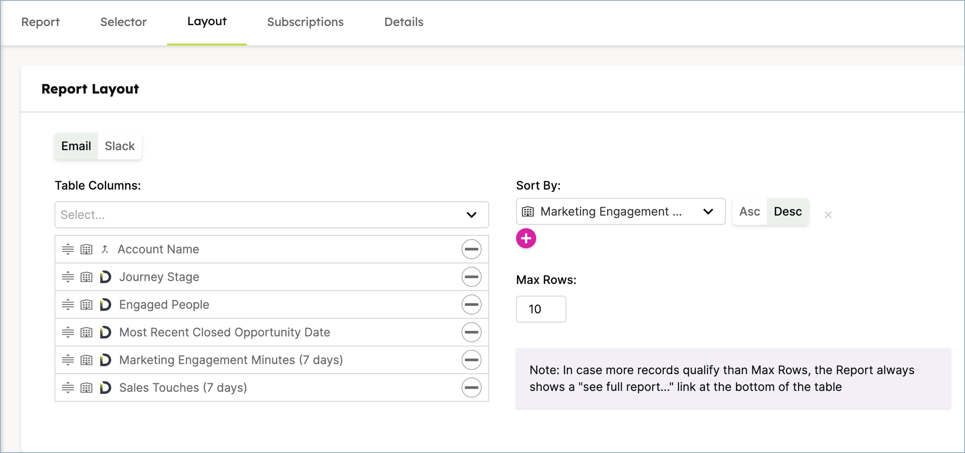Grab drag handle of Marketing Engagement Minutes row
The width and height of the screenshot is (965, 453).
point(68,360)
